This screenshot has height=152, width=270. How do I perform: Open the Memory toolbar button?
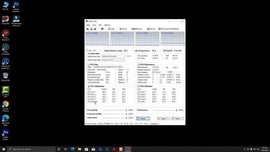(x=137, y=29)
